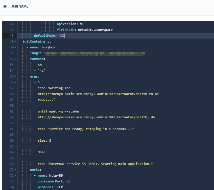Collapse the multiline block arrow at line 56
The height and width of the screenshot is (190, 214).
15,82
